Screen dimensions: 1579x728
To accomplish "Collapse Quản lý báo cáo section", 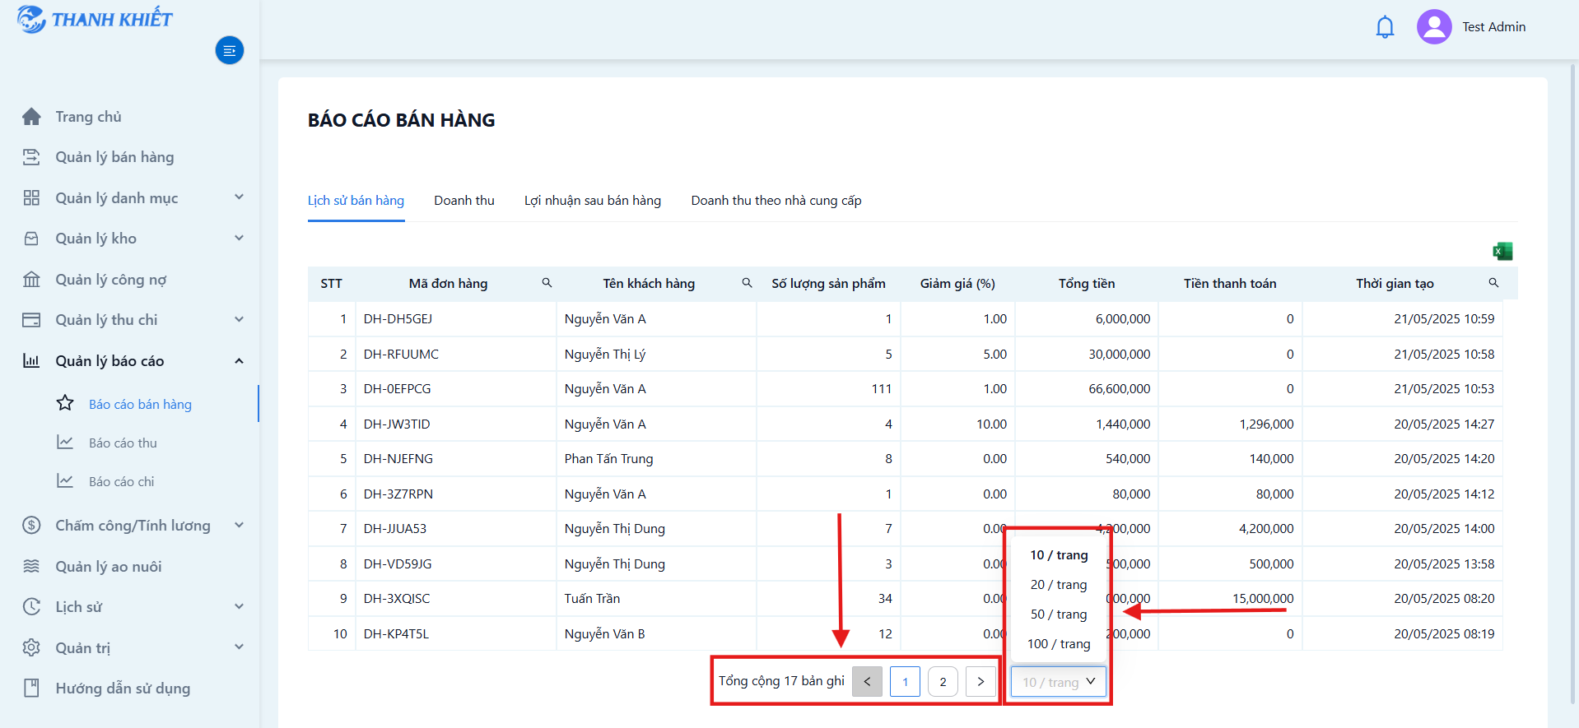I will point(239,361).
